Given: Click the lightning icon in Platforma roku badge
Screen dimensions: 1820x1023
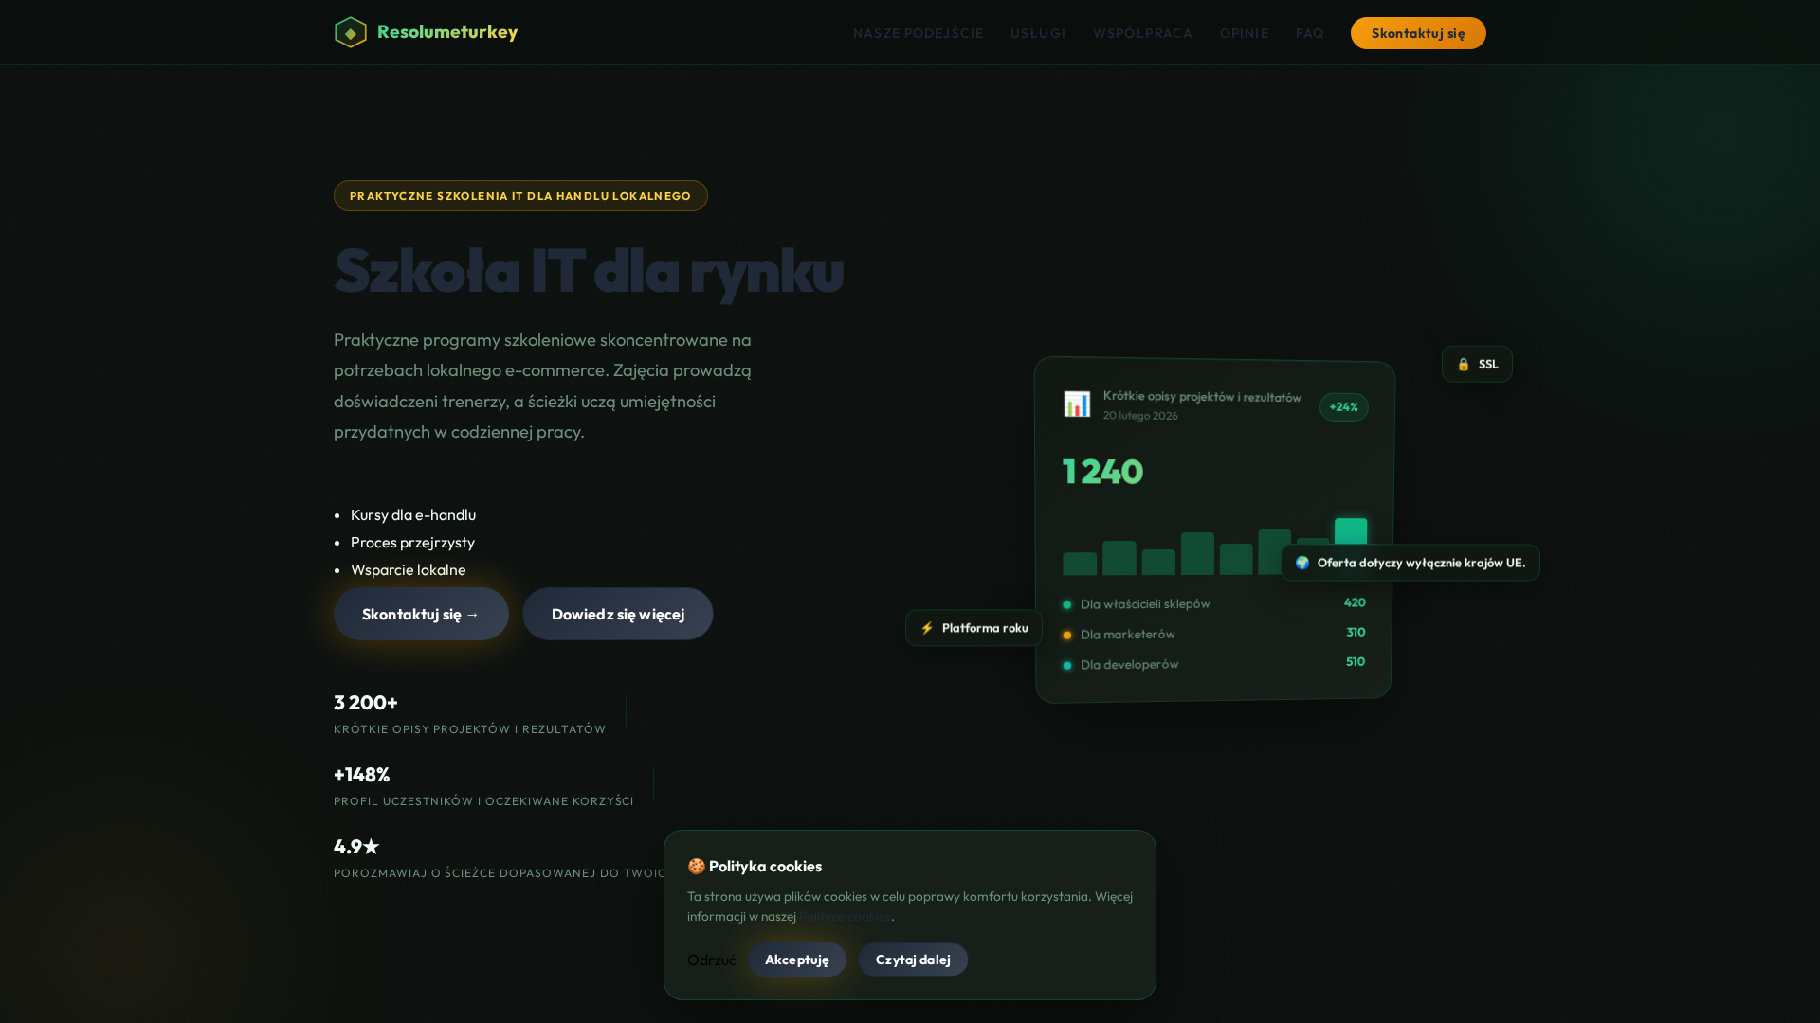Looking at the screenshot, I should pyautogui.click(x=927, y=628).
